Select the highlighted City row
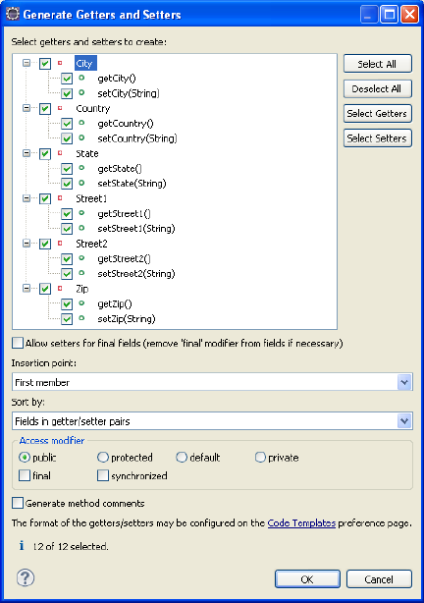Viewport: 424px width, 603px height. (84, 63)
